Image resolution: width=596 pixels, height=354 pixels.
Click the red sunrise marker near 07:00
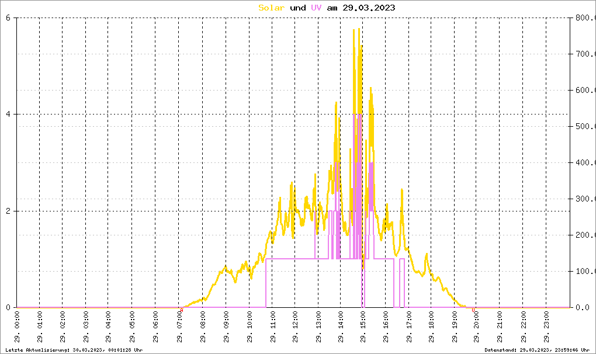coord(182,310)
